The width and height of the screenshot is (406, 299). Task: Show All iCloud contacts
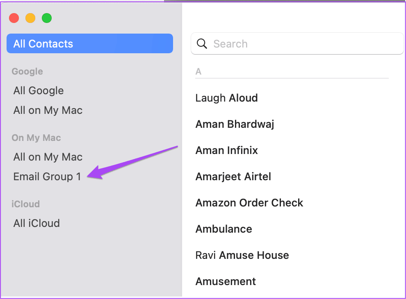[36, 223]
